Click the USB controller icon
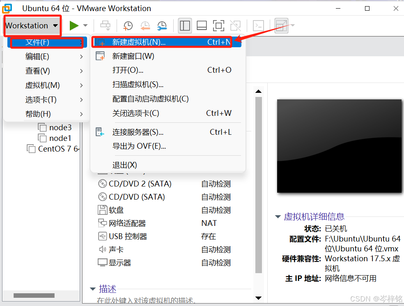Viewport: 404px width, 306px height. coord(103,236)
